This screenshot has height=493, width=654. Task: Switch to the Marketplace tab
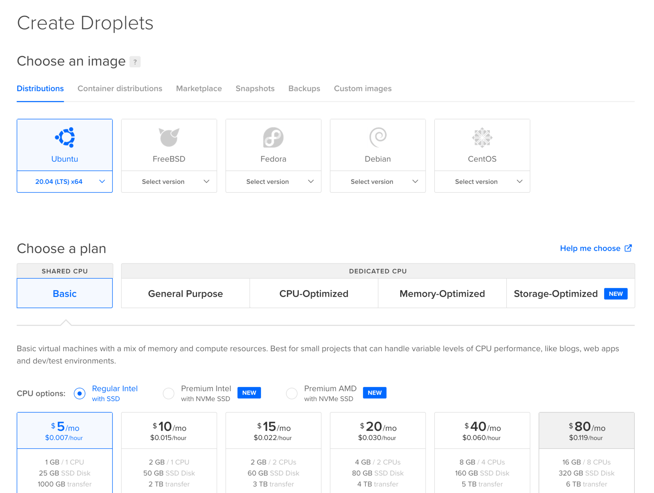point(199,89)
